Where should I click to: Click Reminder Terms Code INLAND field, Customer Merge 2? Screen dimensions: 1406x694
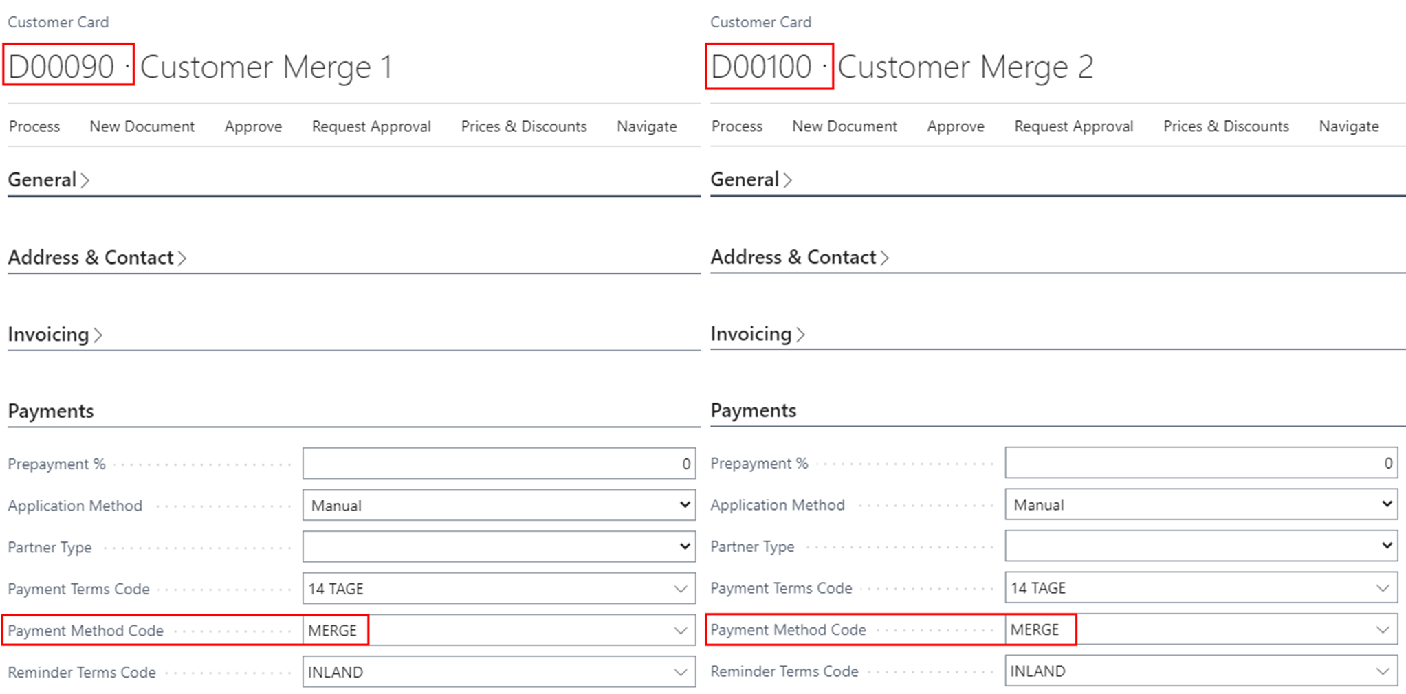[x=1183, y=671]
